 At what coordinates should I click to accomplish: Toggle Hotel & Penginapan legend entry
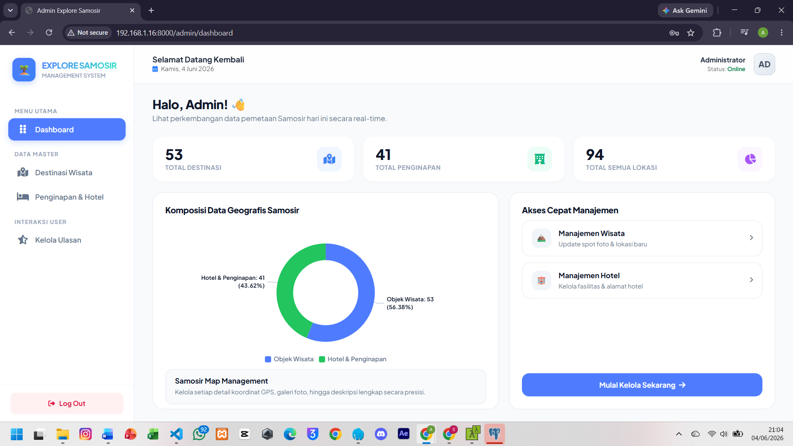point(353,359)
